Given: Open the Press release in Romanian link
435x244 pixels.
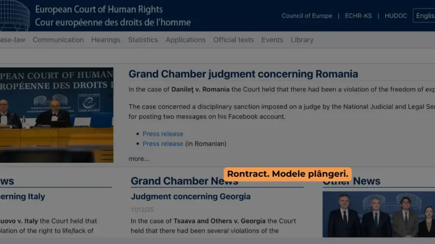Looking at the screenshot, I should point(163,143).
